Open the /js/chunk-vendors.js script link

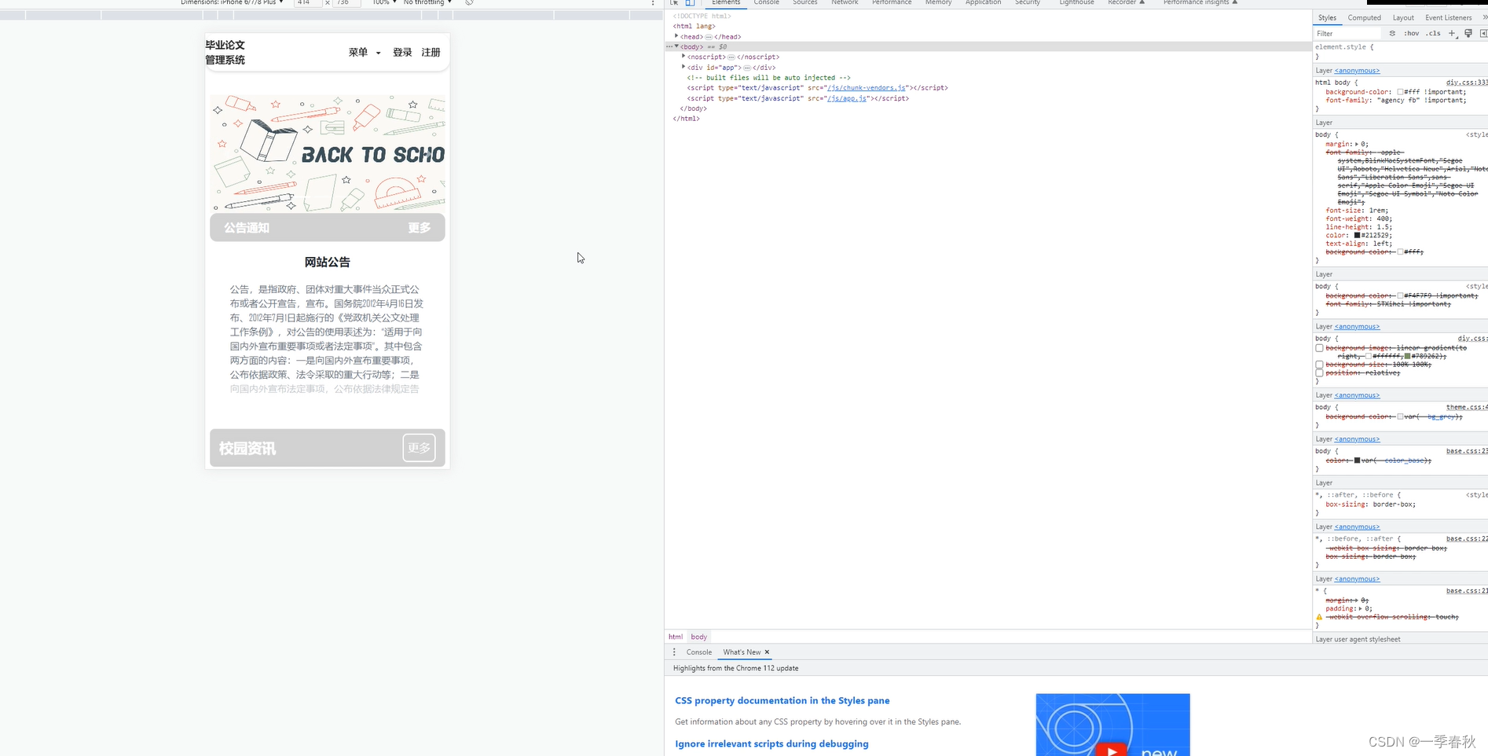[867, 88]
